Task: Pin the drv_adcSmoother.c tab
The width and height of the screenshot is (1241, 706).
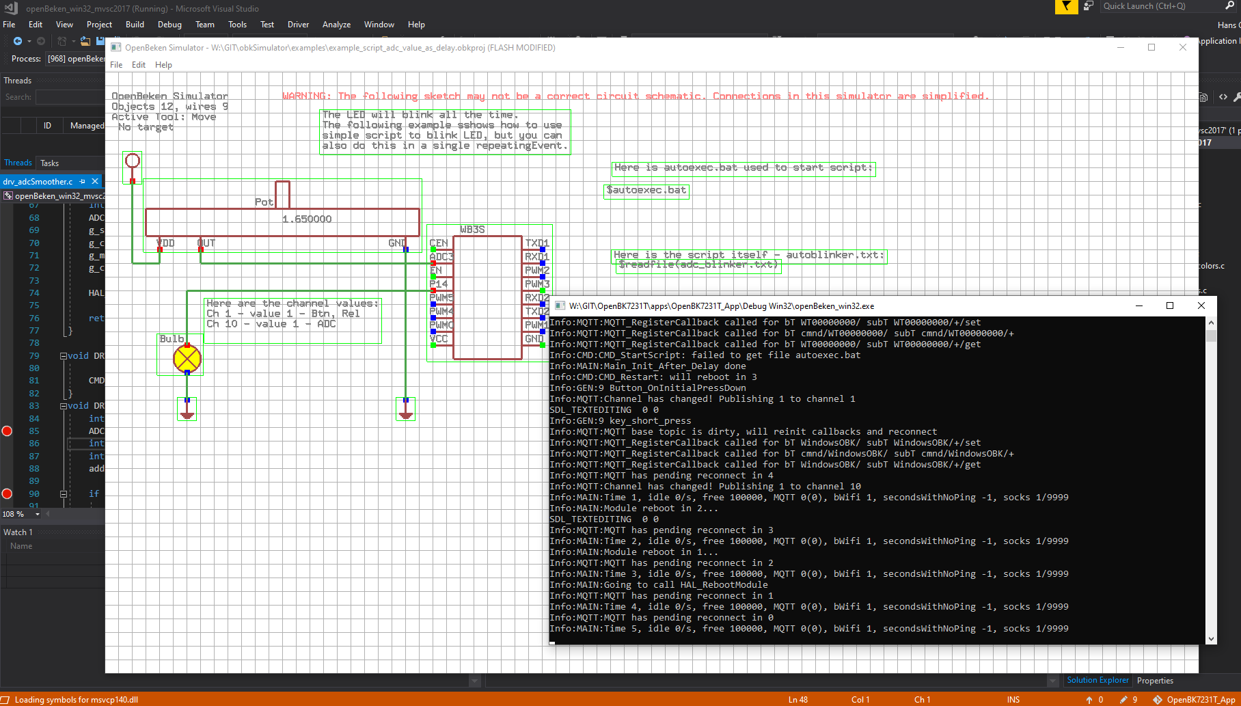Action: pyautogui.click(x=83, y=181)
